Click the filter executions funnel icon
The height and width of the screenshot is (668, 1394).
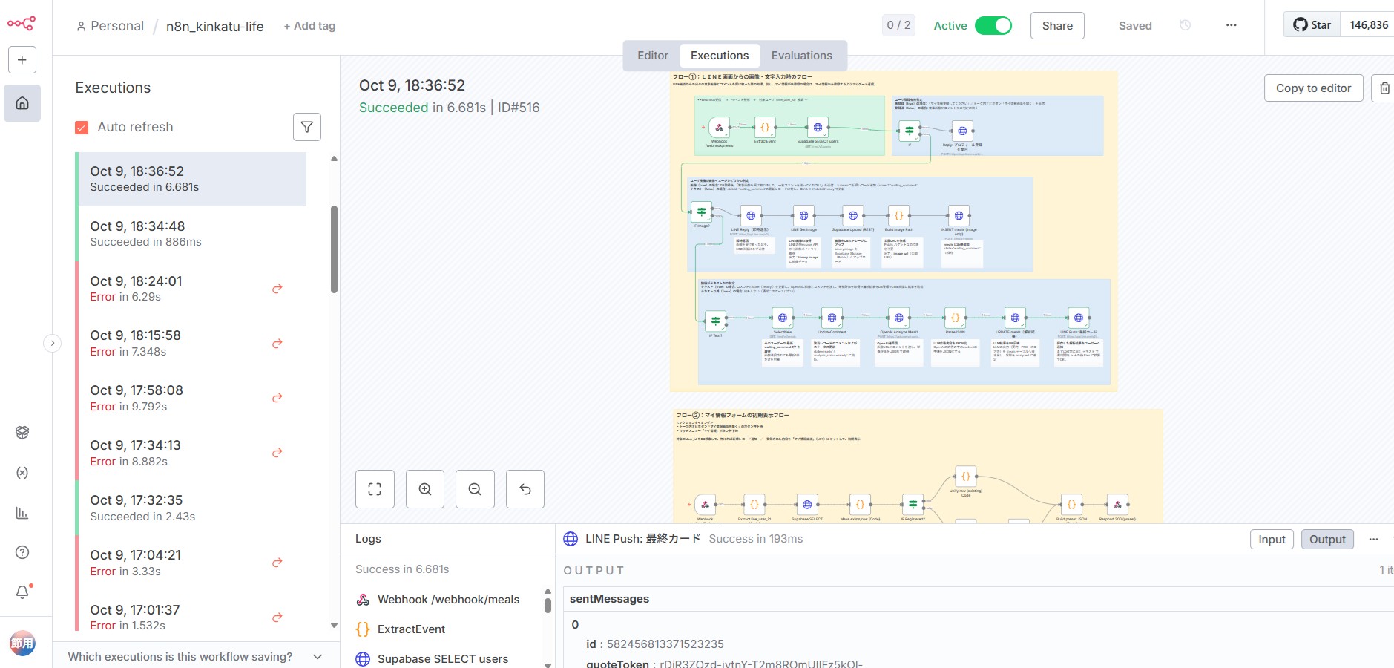coord(306,127)
